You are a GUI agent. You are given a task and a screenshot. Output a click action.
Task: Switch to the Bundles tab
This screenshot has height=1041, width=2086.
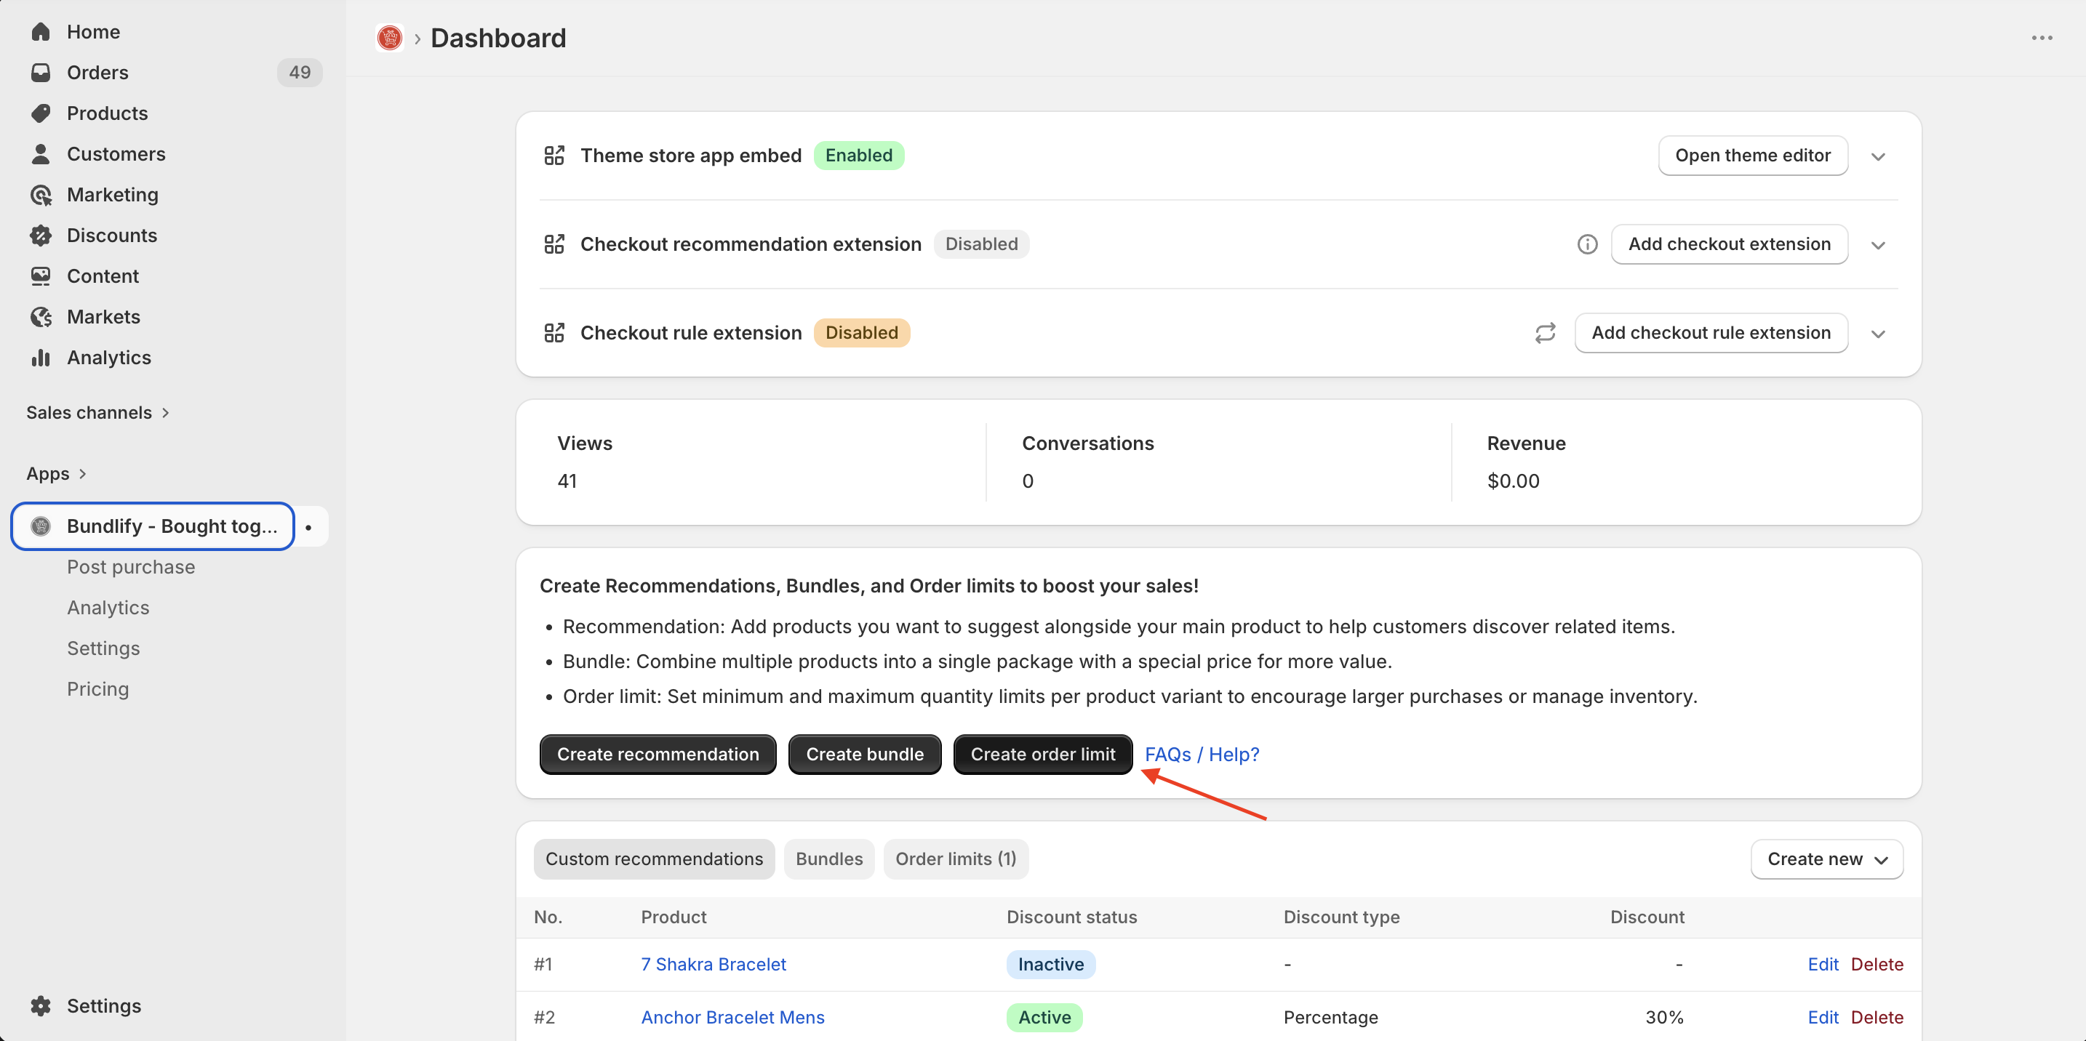pos(828,859)
